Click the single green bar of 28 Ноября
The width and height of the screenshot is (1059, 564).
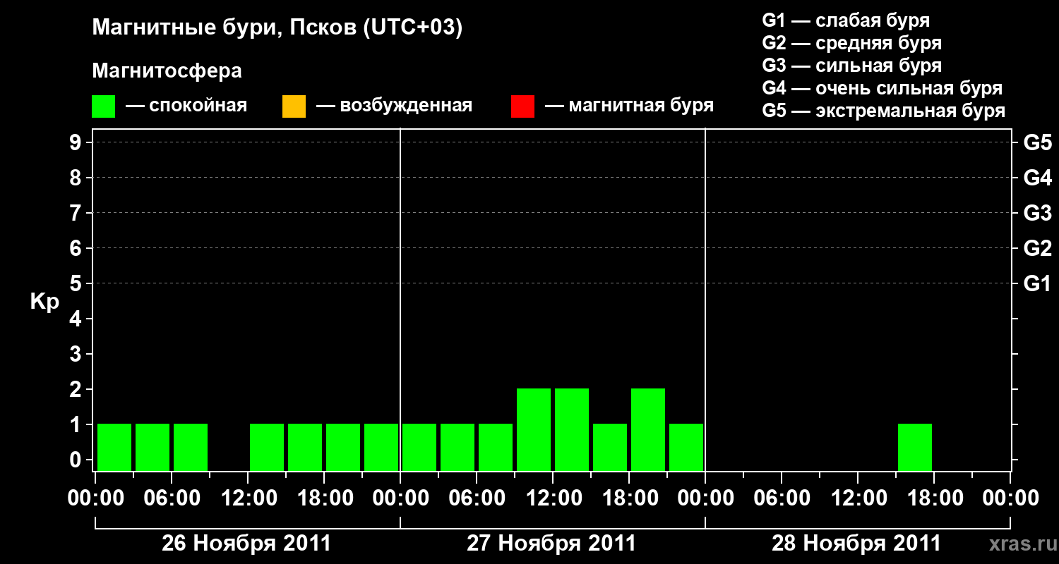click(915, 447)
